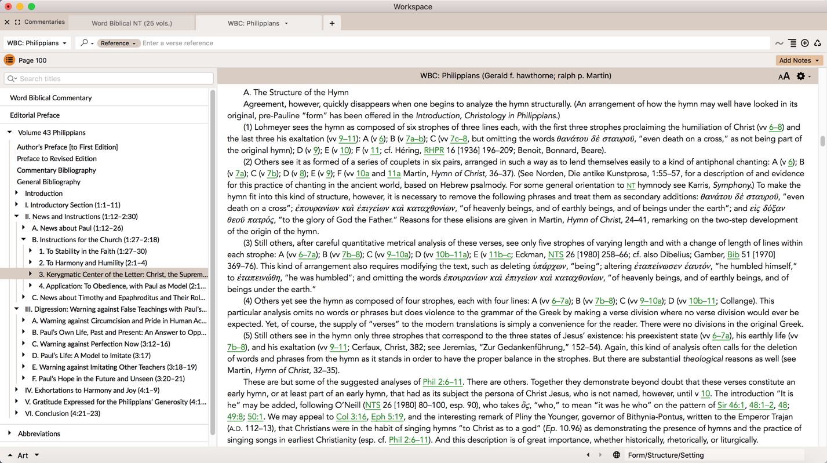Image resolution: width=827 pixels, height=463 pixels.
Task: Toggle the orange table of contents icon
Action: 9,60
